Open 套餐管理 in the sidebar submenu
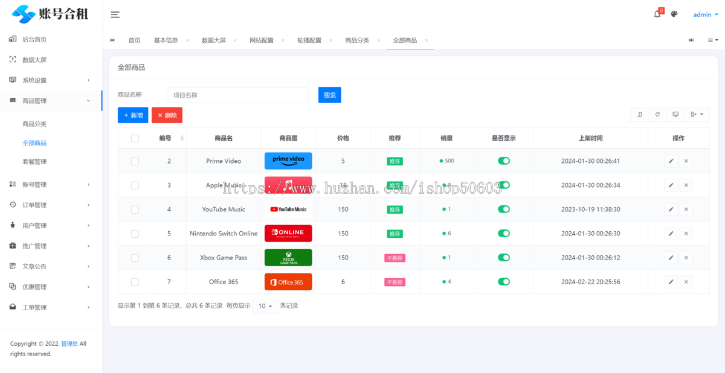725x373 pixels. pos(34,162)
